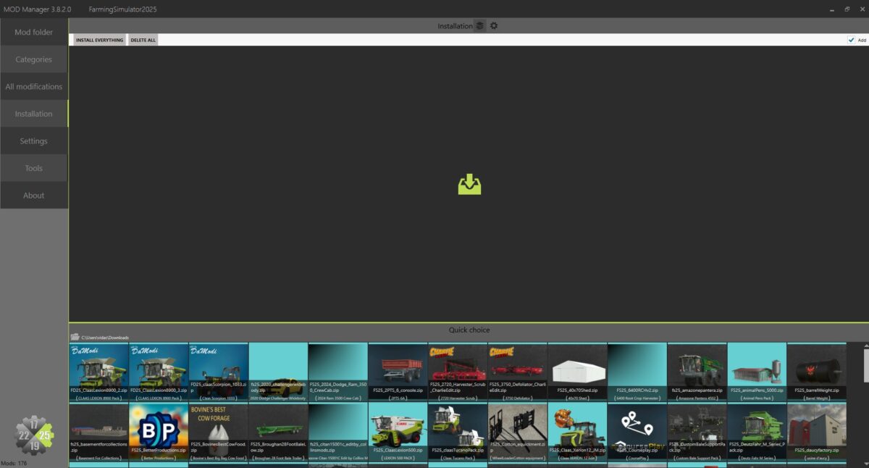Viewport: 869px width, 468px height.
Task: Open the Tools sidebar section
Action: point(34,167)
